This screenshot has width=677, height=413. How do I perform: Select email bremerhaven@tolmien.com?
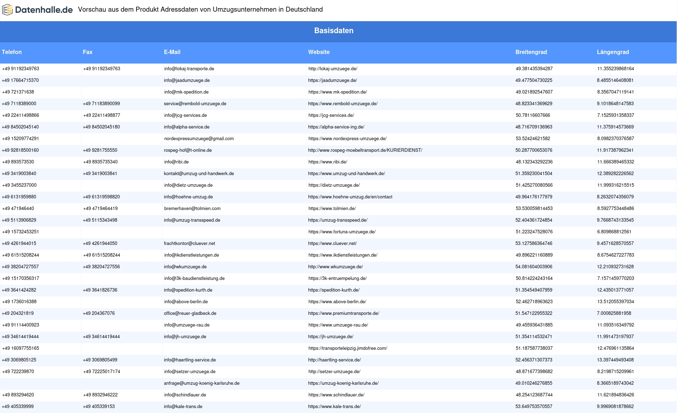192,209
